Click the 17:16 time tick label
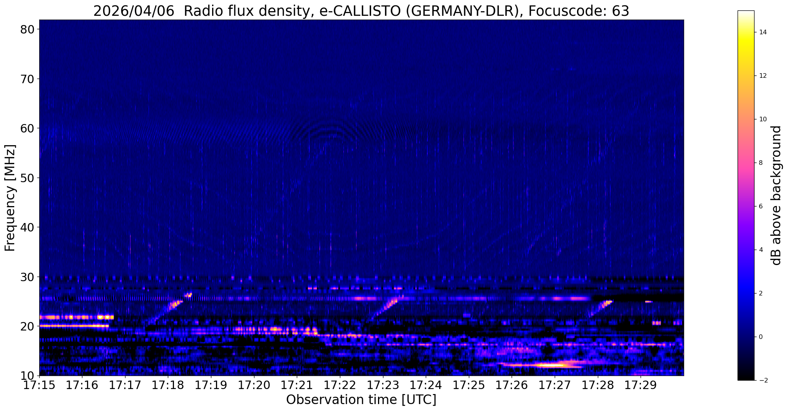 point(82,385)
